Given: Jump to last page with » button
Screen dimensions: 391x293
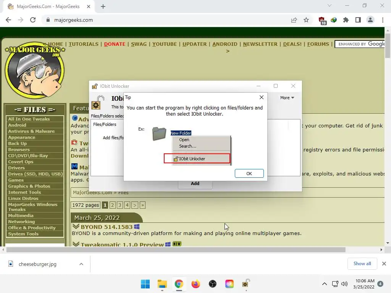Looking at the screenshot, I should click(x=142, y=205).
